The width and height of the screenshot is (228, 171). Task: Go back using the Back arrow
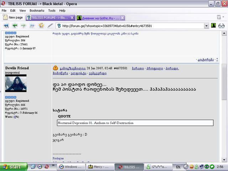tap(15, 26)
